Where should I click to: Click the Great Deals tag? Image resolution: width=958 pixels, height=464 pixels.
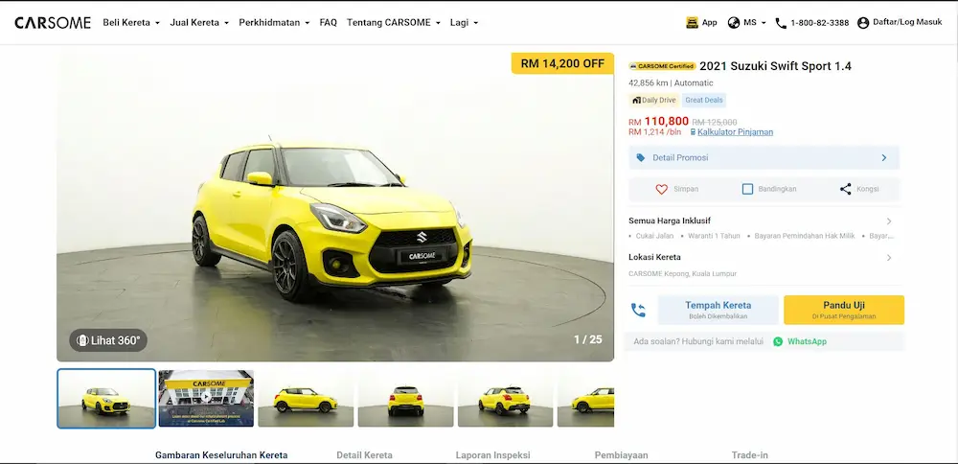tap(704, 101)
